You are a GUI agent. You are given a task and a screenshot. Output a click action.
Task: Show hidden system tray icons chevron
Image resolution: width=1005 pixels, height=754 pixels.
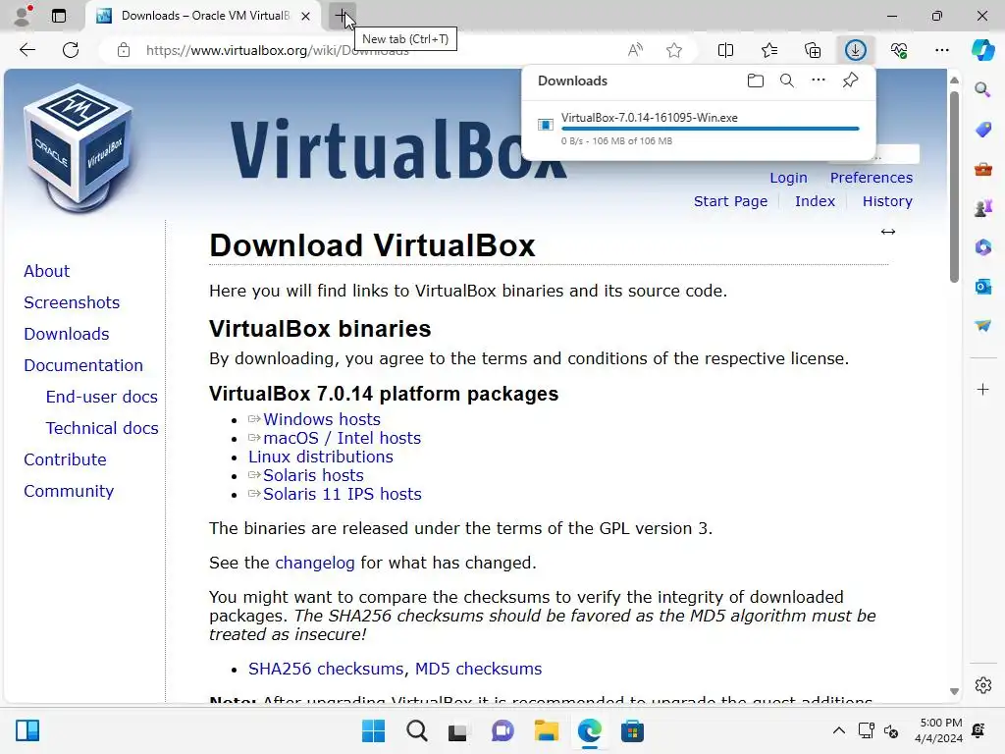(x=838, y=730)
